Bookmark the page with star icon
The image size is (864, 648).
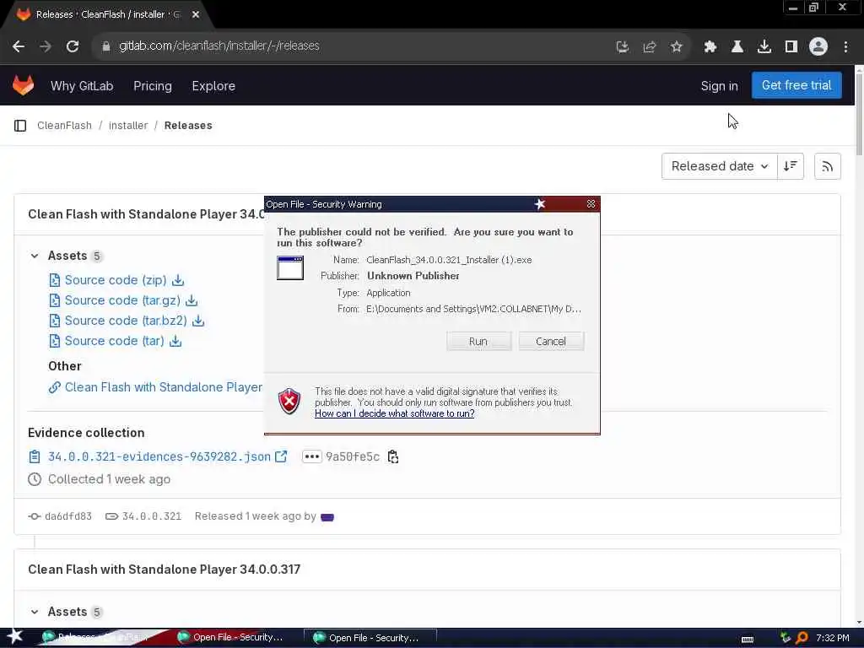point(676,47)
